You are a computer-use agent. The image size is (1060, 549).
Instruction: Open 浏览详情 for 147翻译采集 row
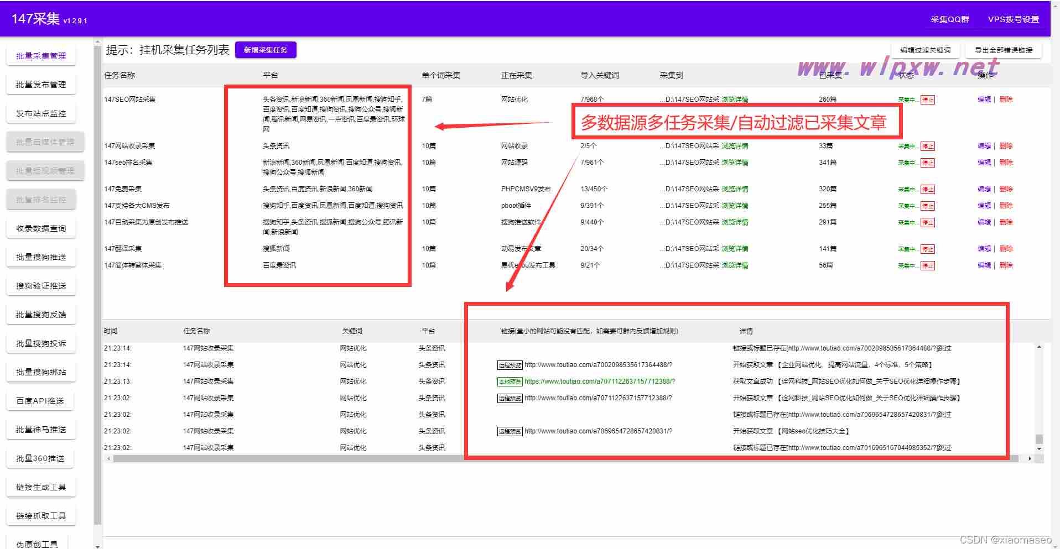click(735, 249)
